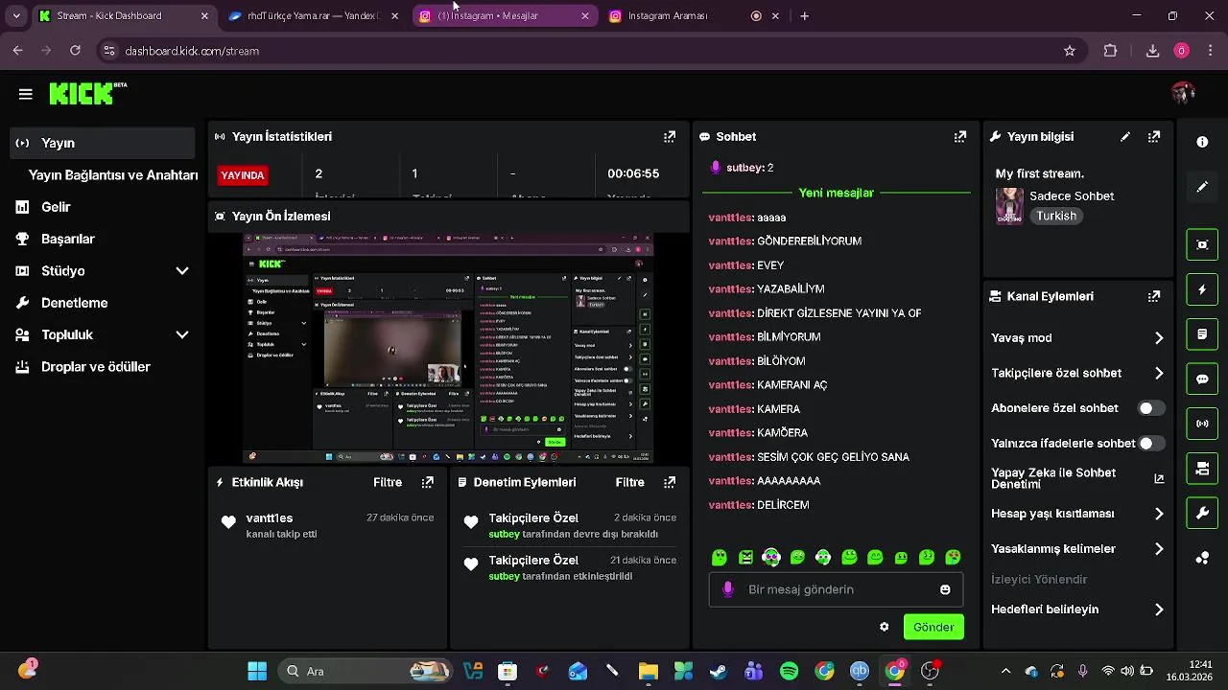
Task: Switch to the Instagram Mesajlar browser tab
Action: [x=505, y=16]
